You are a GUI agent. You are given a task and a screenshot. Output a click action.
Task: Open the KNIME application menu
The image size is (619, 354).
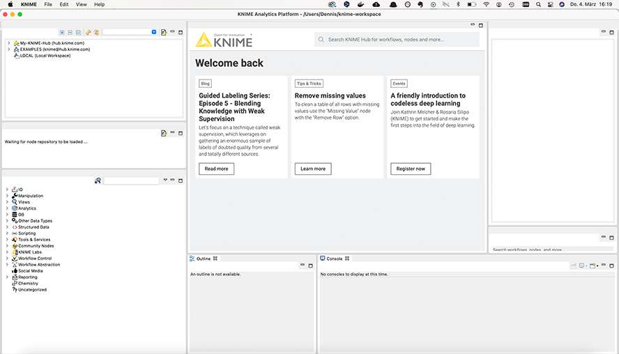29,4
